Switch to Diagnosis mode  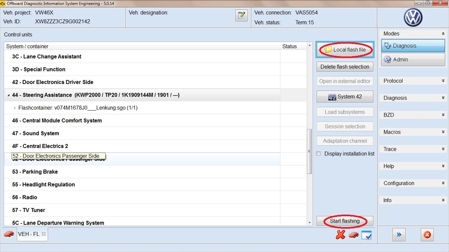coord(413,46)
